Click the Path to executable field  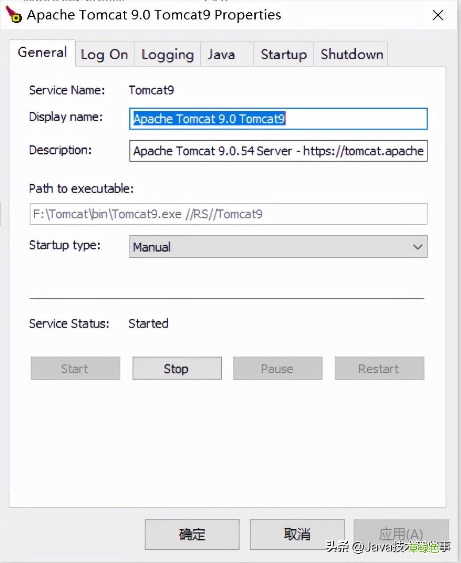click(228, 214)
